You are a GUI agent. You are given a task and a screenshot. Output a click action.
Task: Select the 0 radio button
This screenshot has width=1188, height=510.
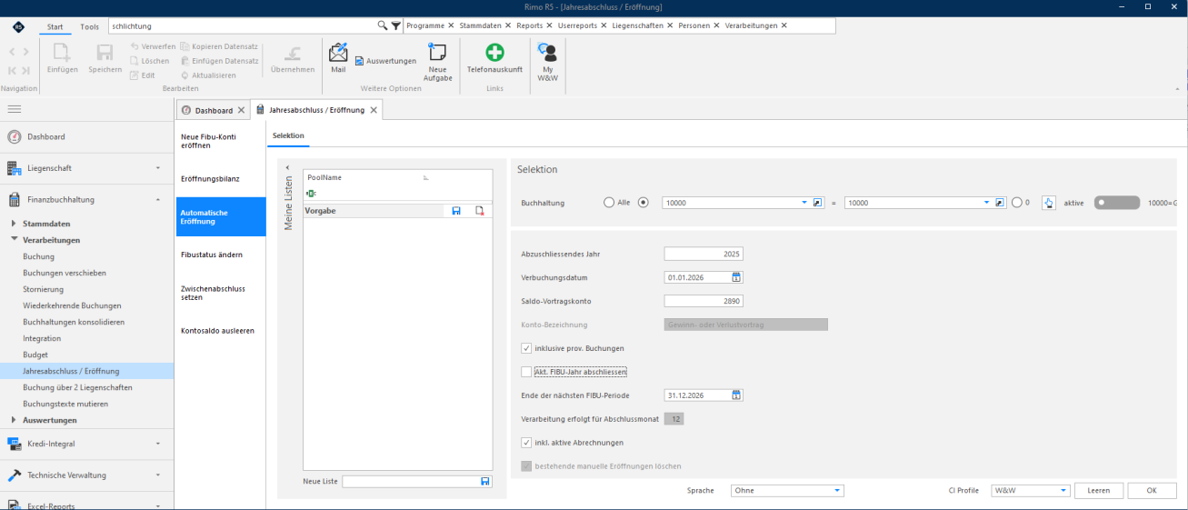pyautogui.click(x=1017, y=203)
